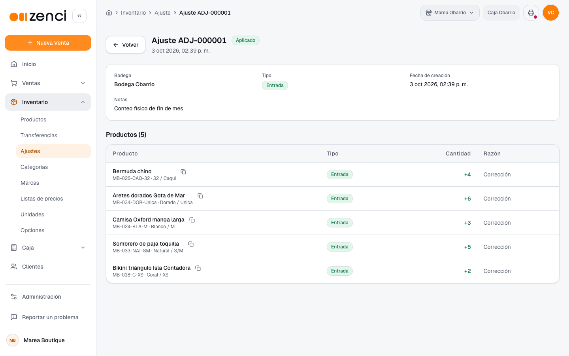Click the MB Marea Boutique avatar
The width and height of the screenshot is (569, 356).
[x=13, y=340]
